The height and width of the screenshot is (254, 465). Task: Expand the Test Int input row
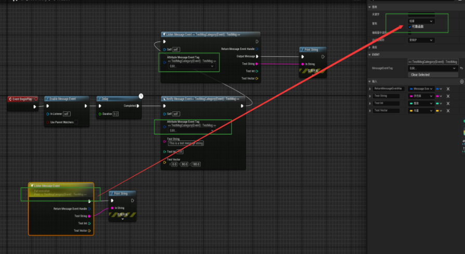(370, 103)
